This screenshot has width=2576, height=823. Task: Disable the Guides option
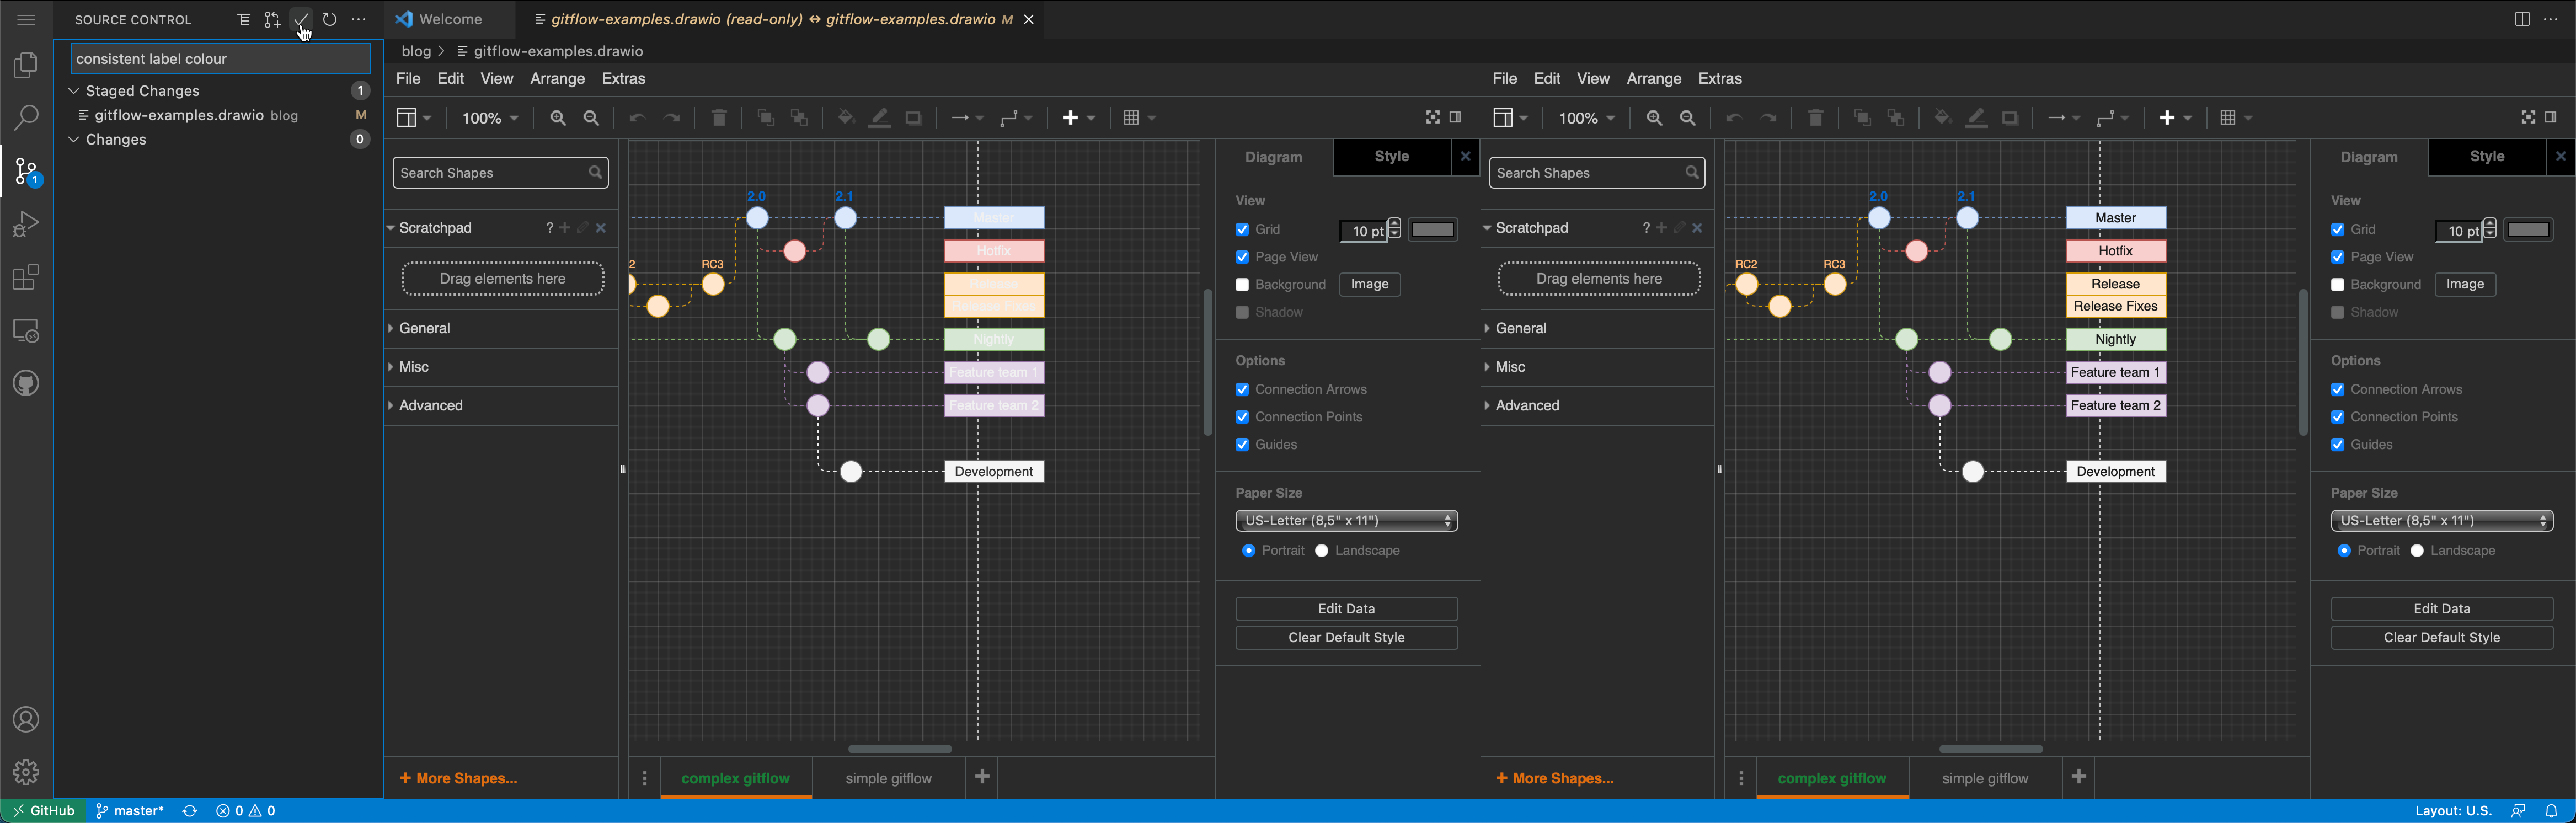click(x=1242, y=445)
